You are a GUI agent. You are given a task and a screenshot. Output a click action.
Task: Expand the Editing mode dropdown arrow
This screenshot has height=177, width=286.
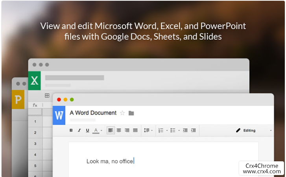tap(271, 131)
